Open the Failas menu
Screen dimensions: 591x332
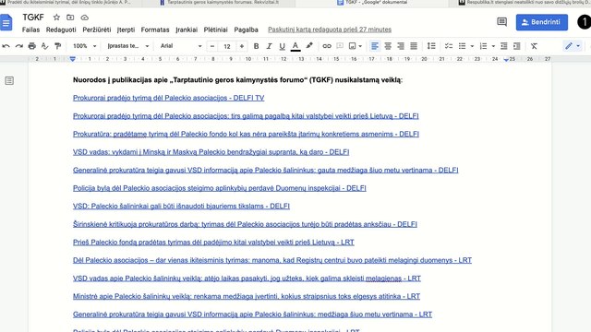click(30, 30)
